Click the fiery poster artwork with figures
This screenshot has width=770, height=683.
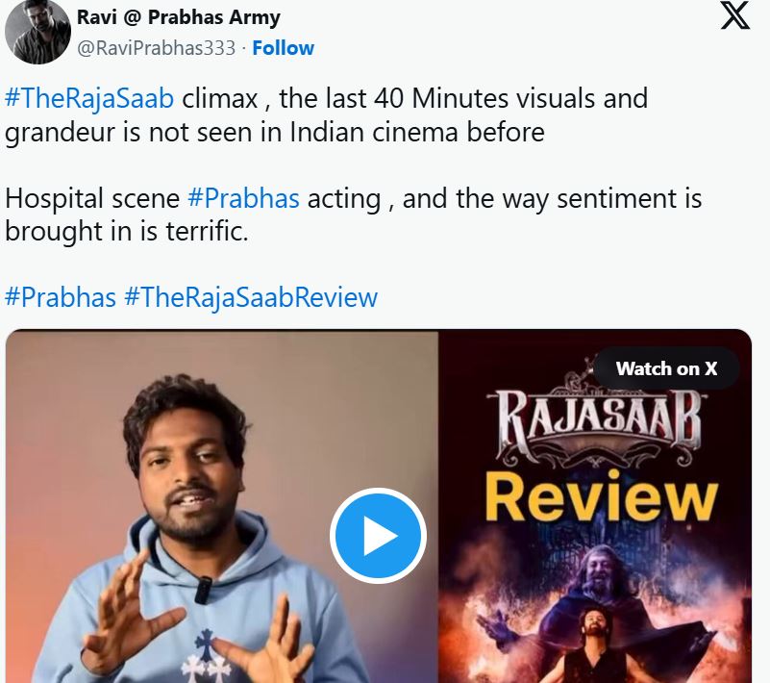[595, 604]
